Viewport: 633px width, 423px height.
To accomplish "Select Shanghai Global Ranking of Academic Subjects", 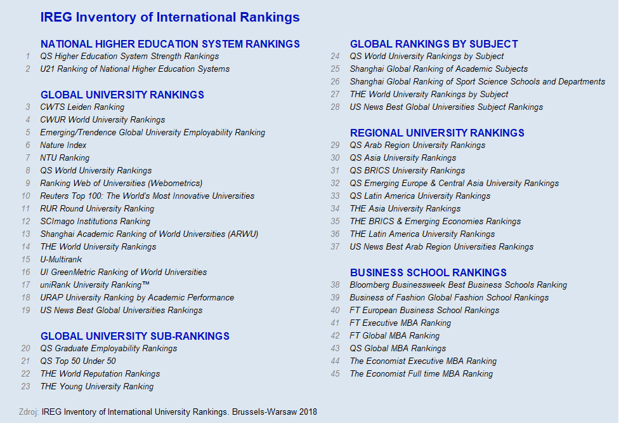I will 439,69.
